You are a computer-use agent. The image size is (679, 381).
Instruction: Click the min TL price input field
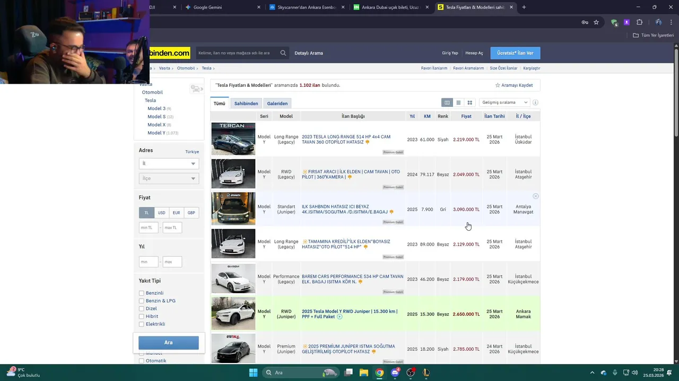[x=149, y=228]
